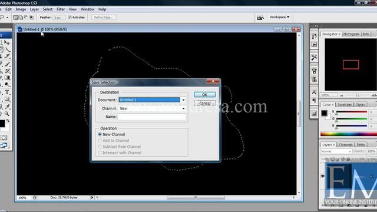The height and width of the screenshot is (212, 377).
Task: Open the Character panel icon
Action: tap(314, 92)
